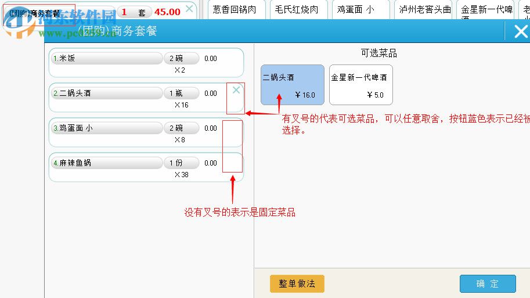Click the ×38 multiplier under 麻辣鱼锅
530x298 pixels.
(182, 174)
